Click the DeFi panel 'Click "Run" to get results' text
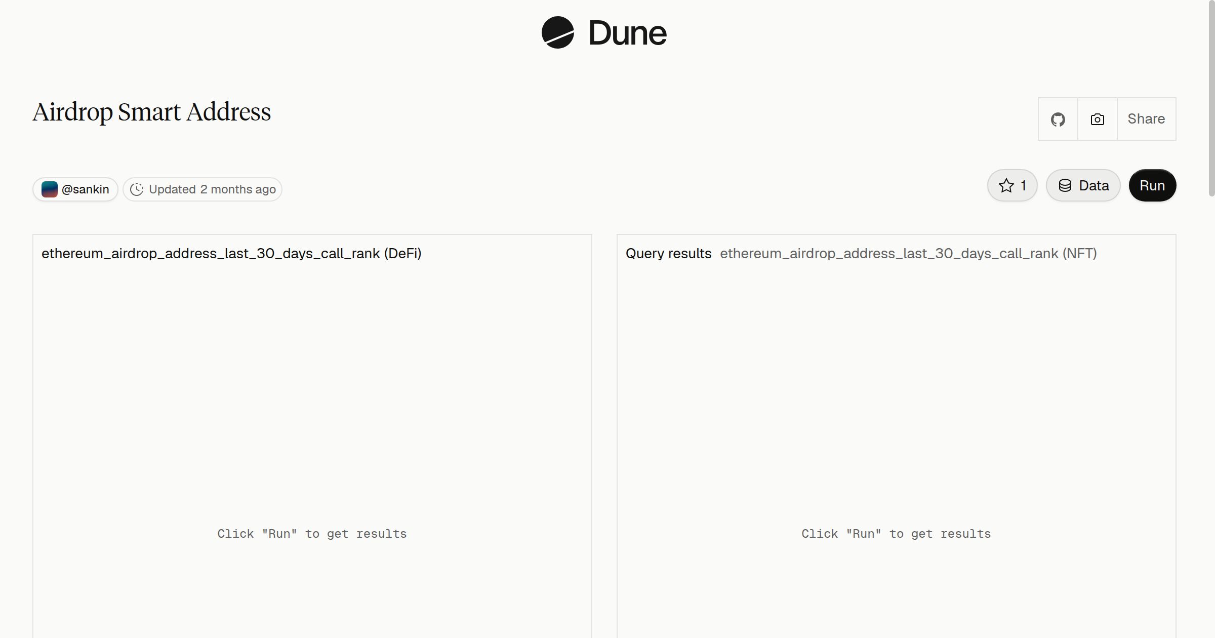Image resolution: width=1215 pixels, height=638 pixels. tap(312, 534)
